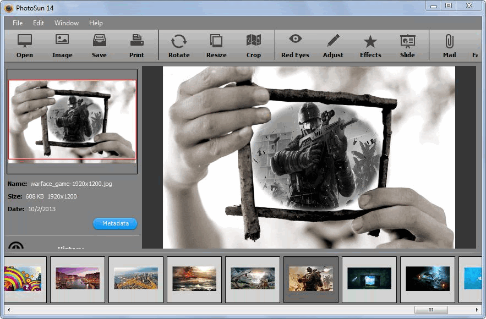Viewport: 486px width, 319px height.
Task: Select the Image toolbar icon
Action: pos(62,40)
